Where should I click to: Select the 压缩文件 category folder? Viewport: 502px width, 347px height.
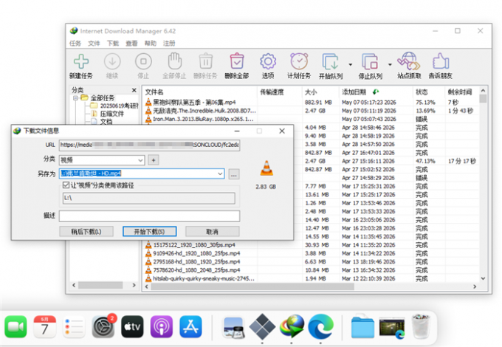[x=111, y=114]
